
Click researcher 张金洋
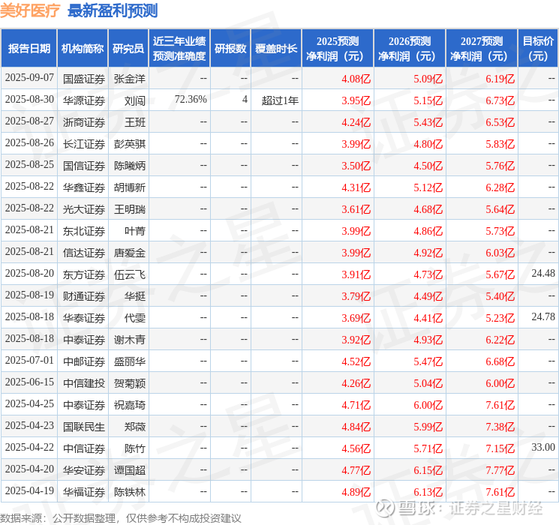(129, 79)
